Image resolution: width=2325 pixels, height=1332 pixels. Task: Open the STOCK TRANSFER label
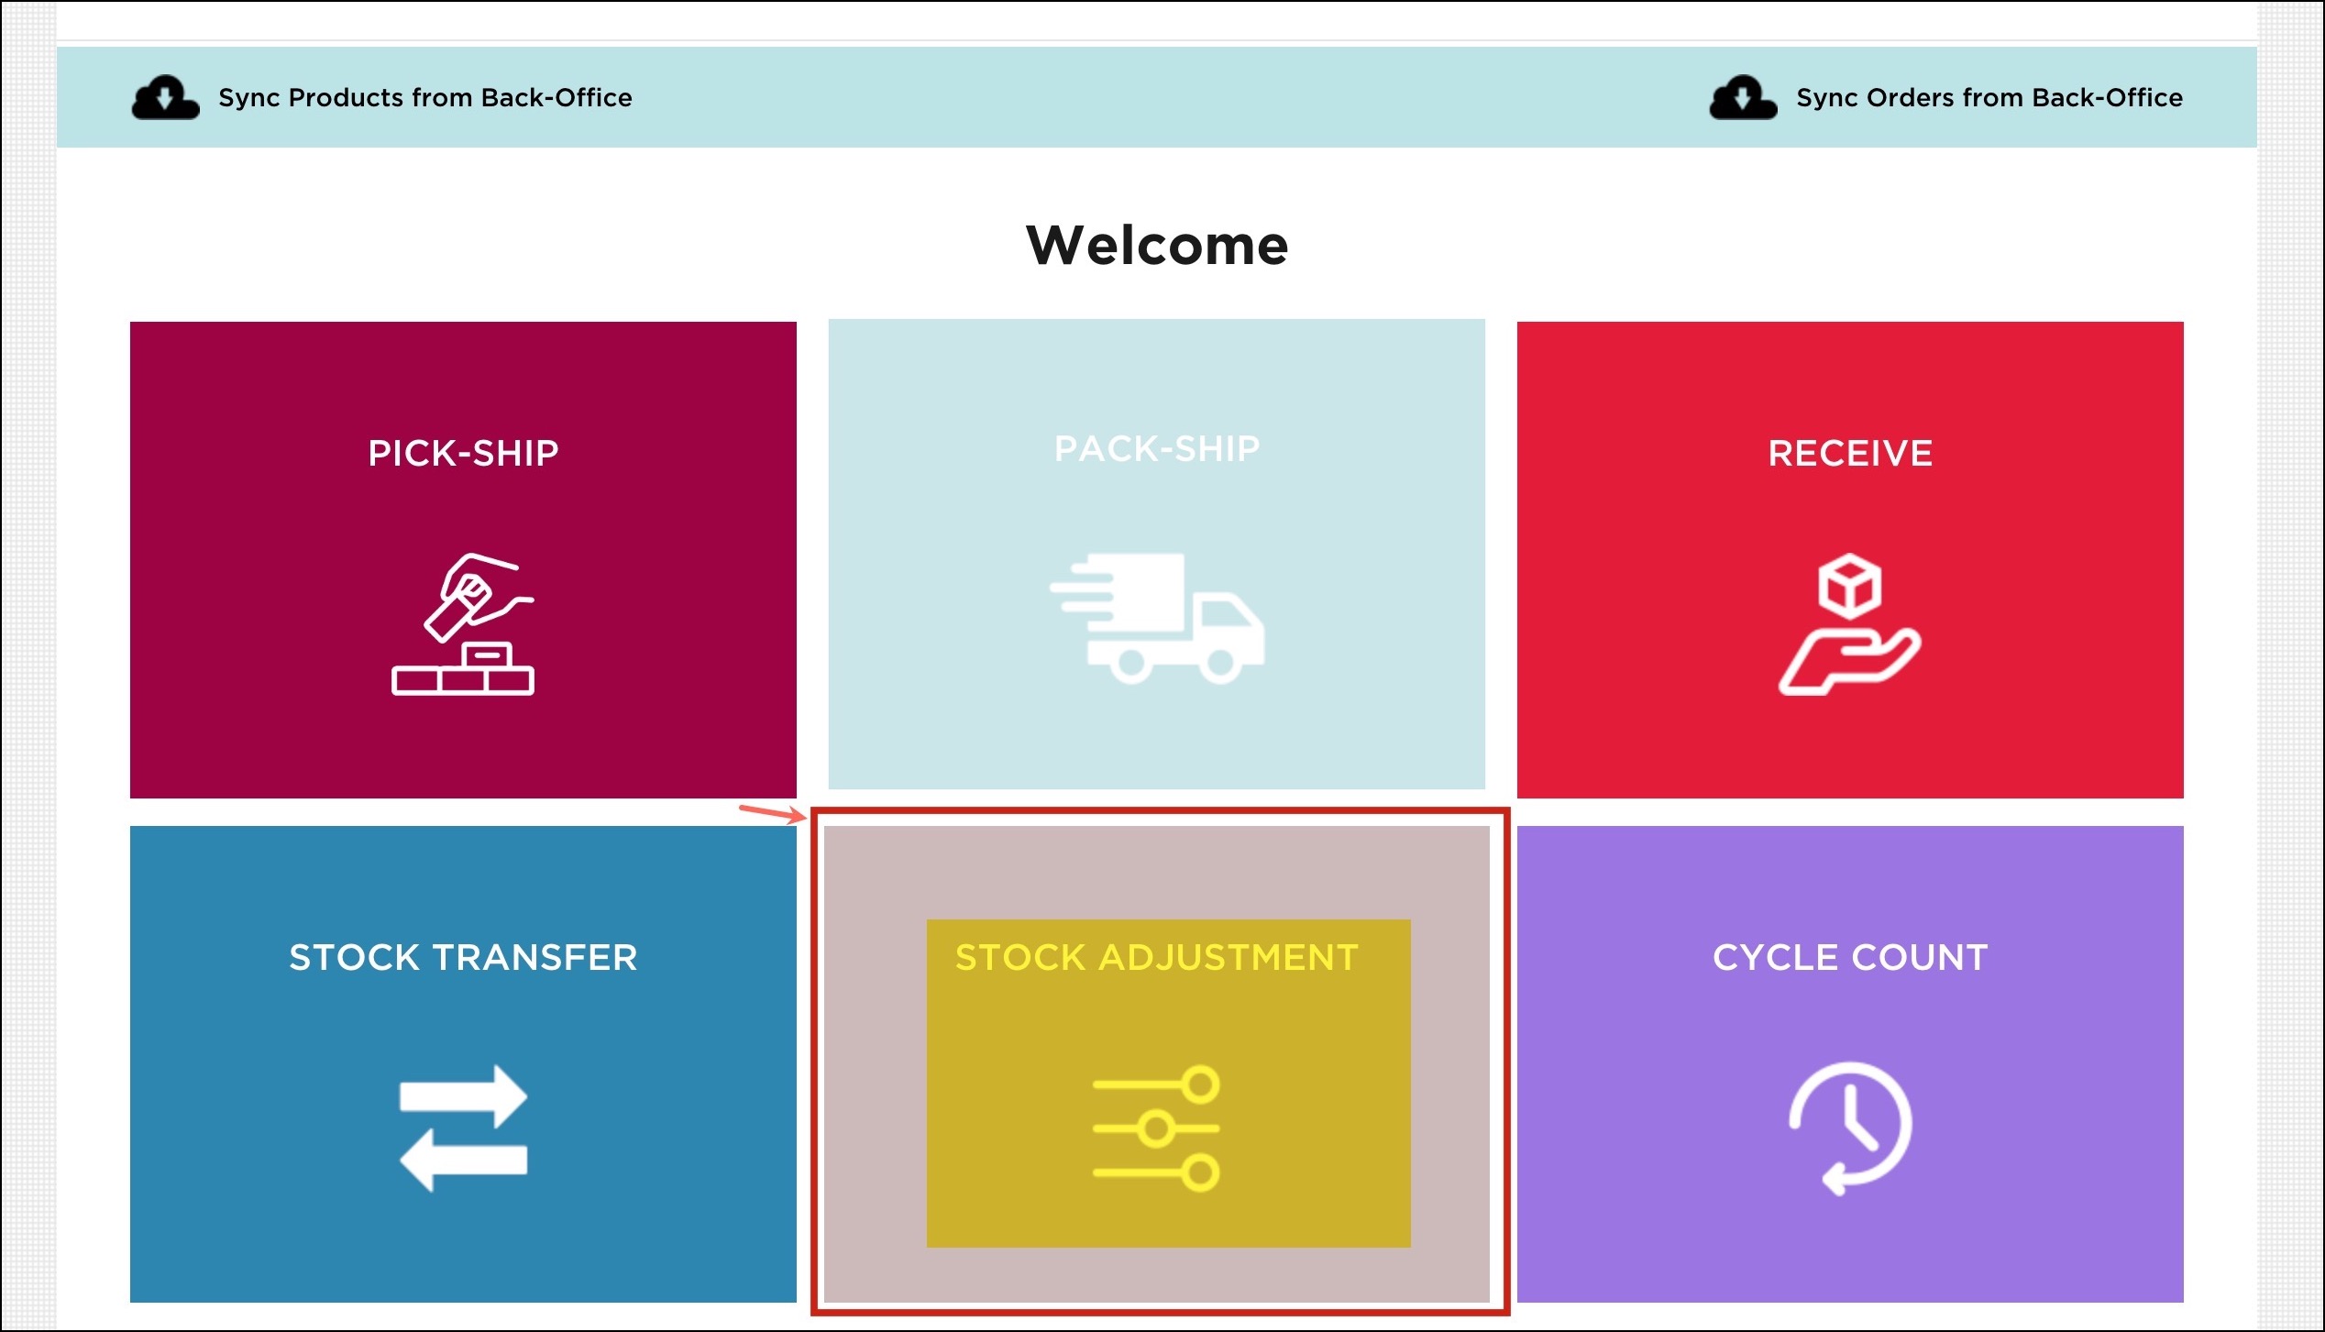(x=463, y=957)
